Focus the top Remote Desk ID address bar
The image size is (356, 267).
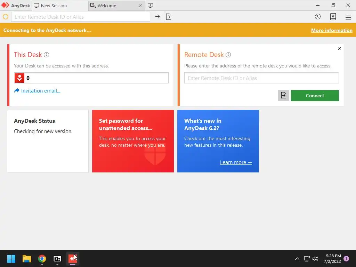point(81,17)
